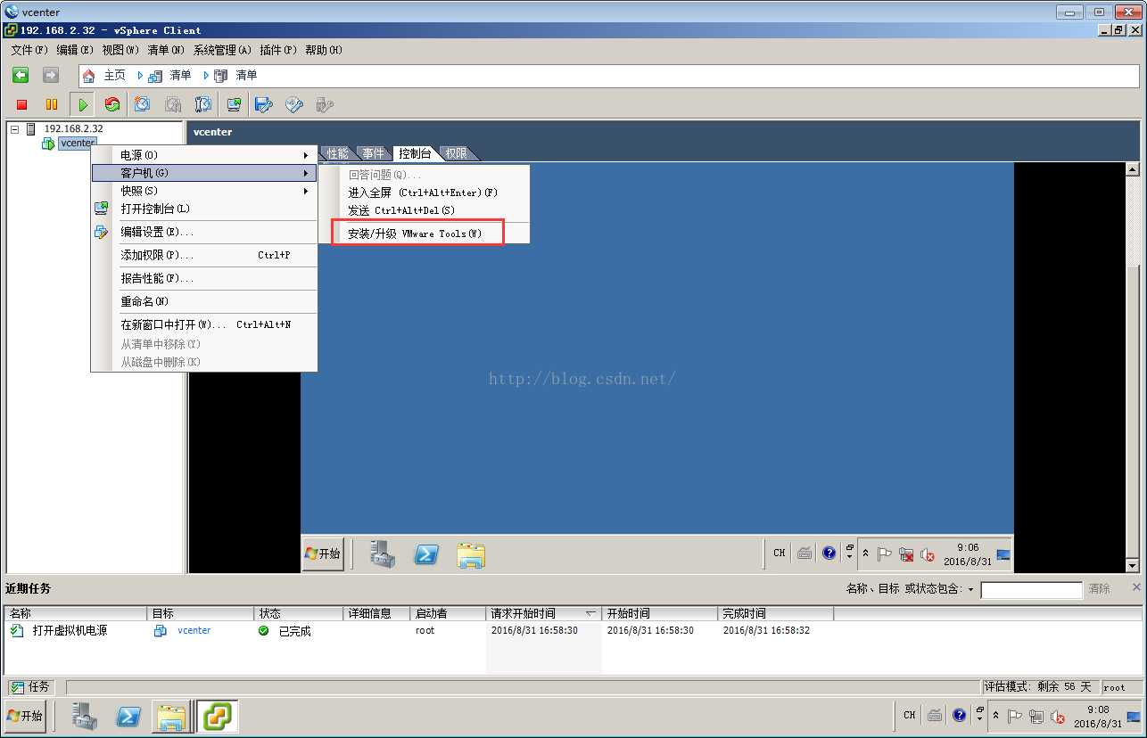Click the PowerShell icon on the host taskbar
1147x738 pixels.
pos(128,716)
